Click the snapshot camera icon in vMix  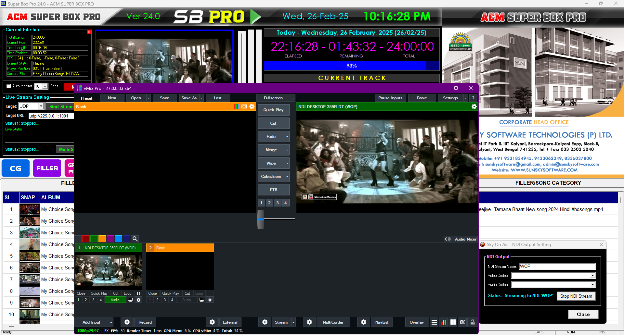(x=462, y=322)
